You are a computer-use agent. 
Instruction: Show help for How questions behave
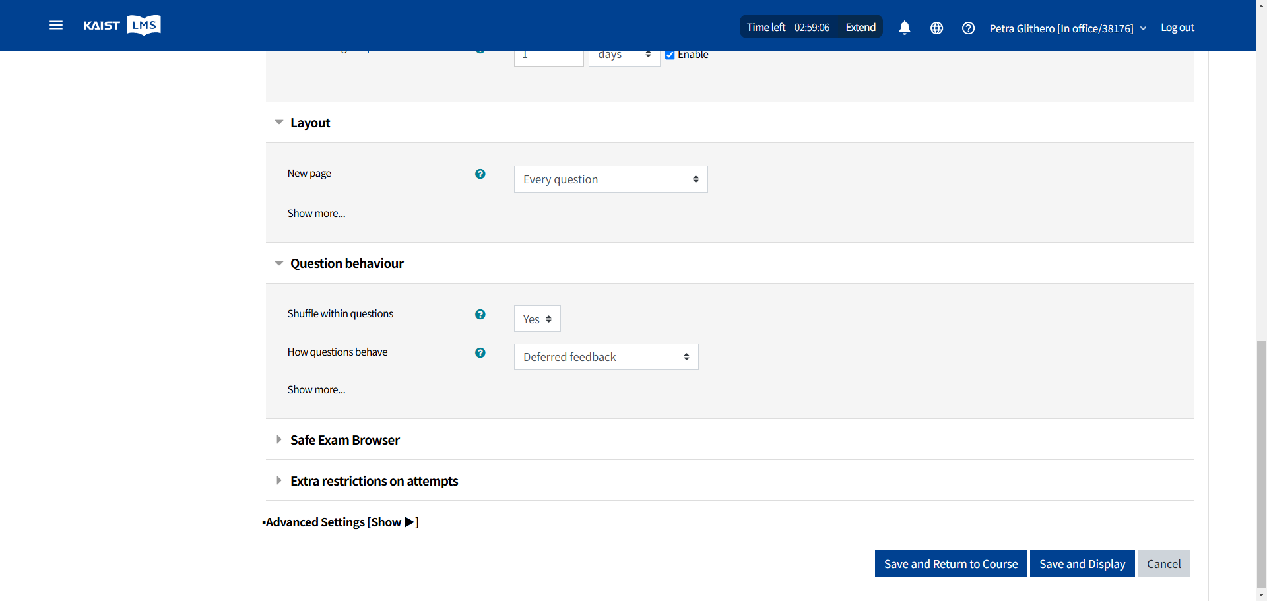[480, 353]
